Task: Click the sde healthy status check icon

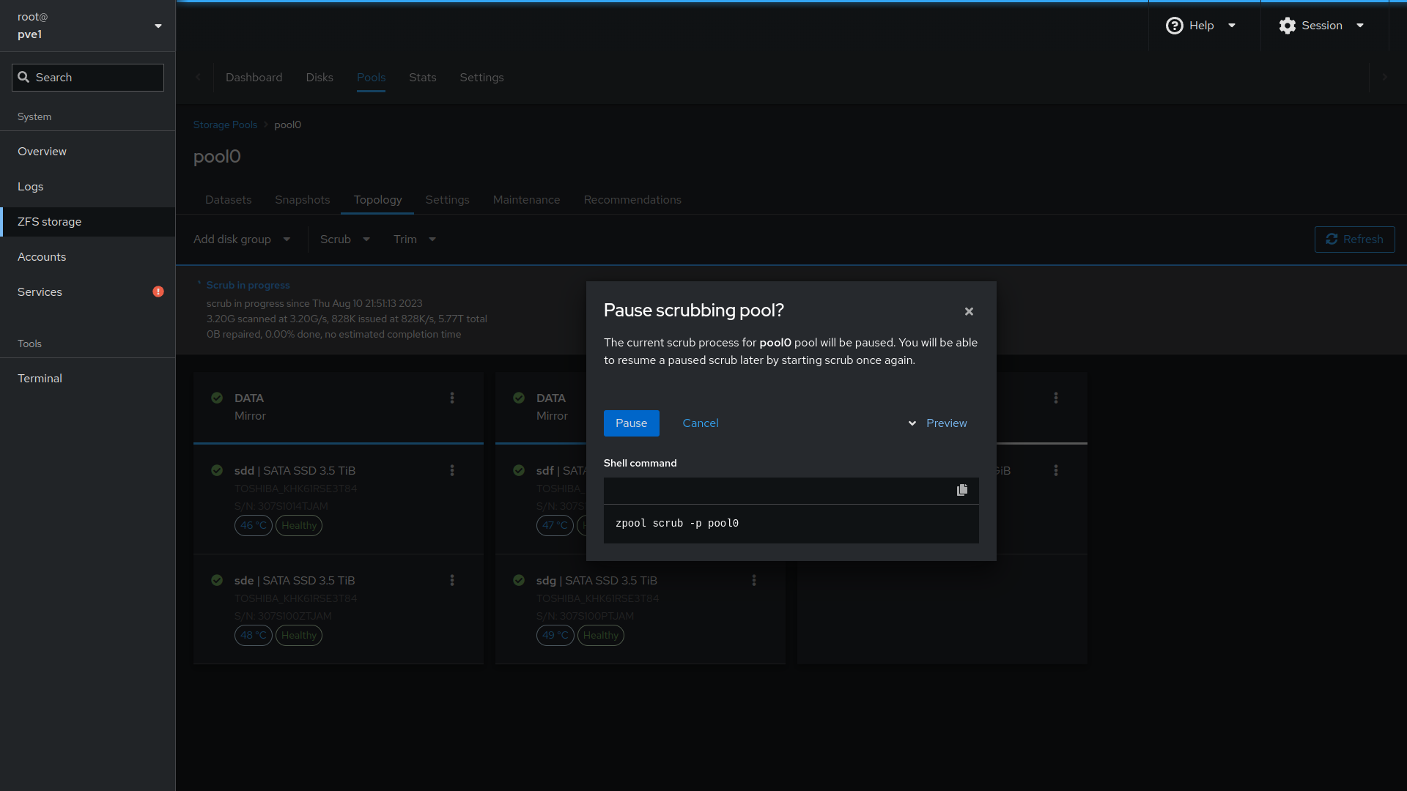Action: (217, 580)
